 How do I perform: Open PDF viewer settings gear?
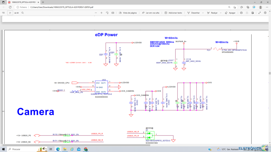point(265,13)
